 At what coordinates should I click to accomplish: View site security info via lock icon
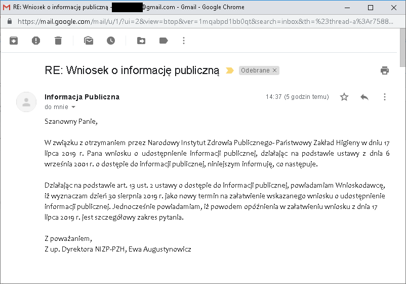click(9, 22)
